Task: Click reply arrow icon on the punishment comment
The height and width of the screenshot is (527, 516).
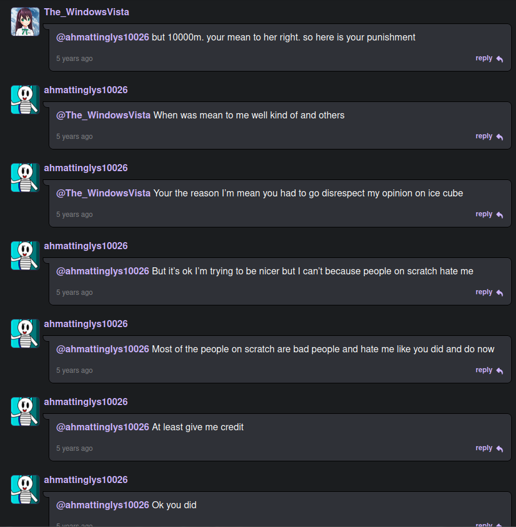Action: pos(500,59)
